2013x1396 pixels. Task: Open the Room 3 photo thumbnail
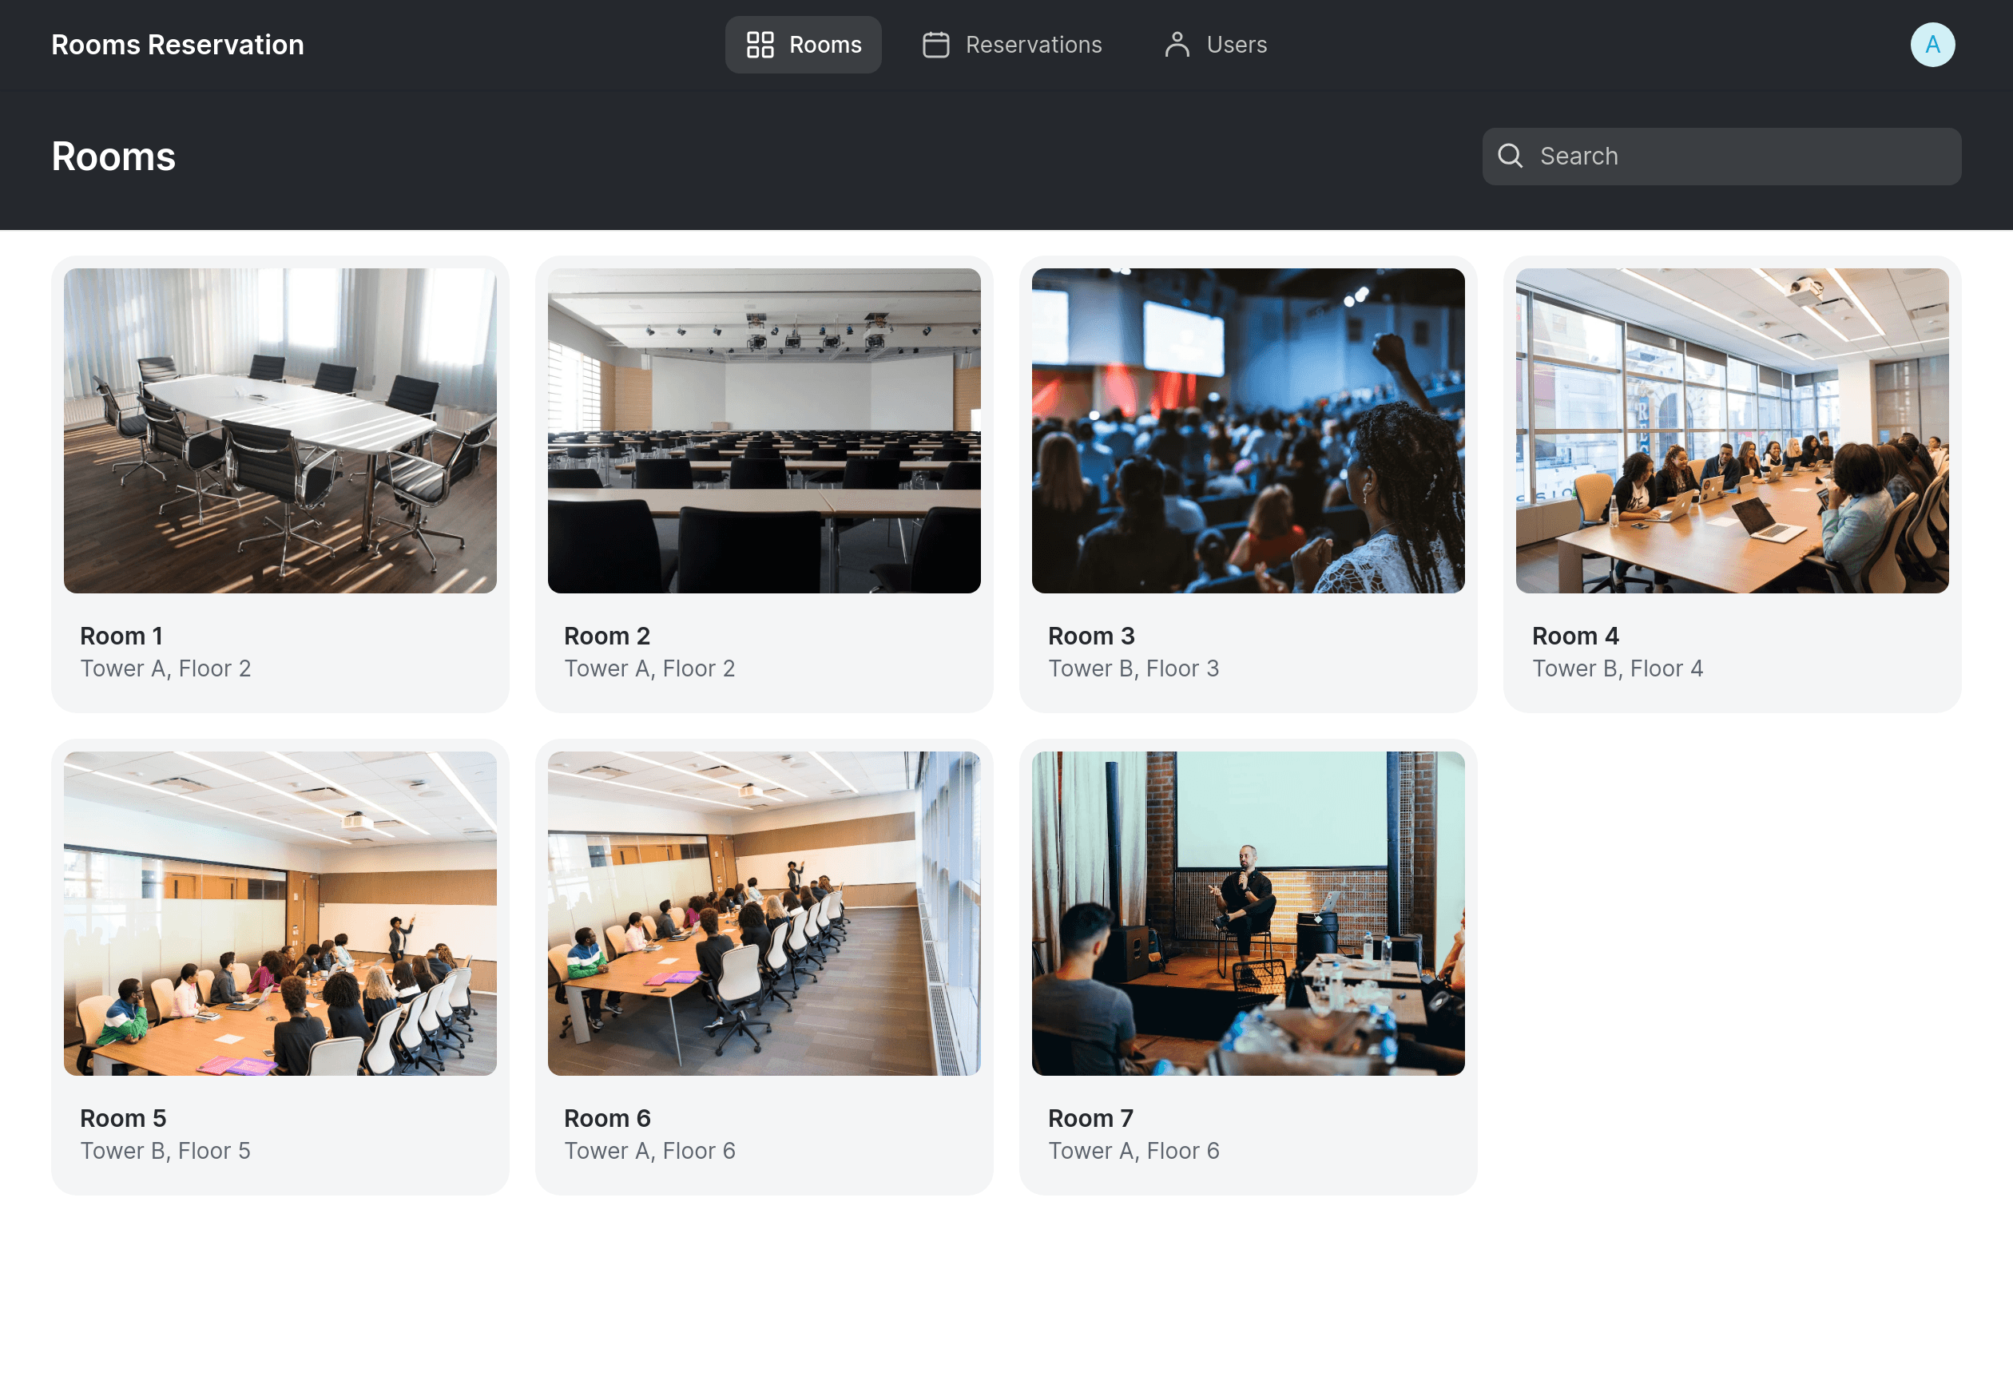pyautogui.click(x=1248, y=430)
